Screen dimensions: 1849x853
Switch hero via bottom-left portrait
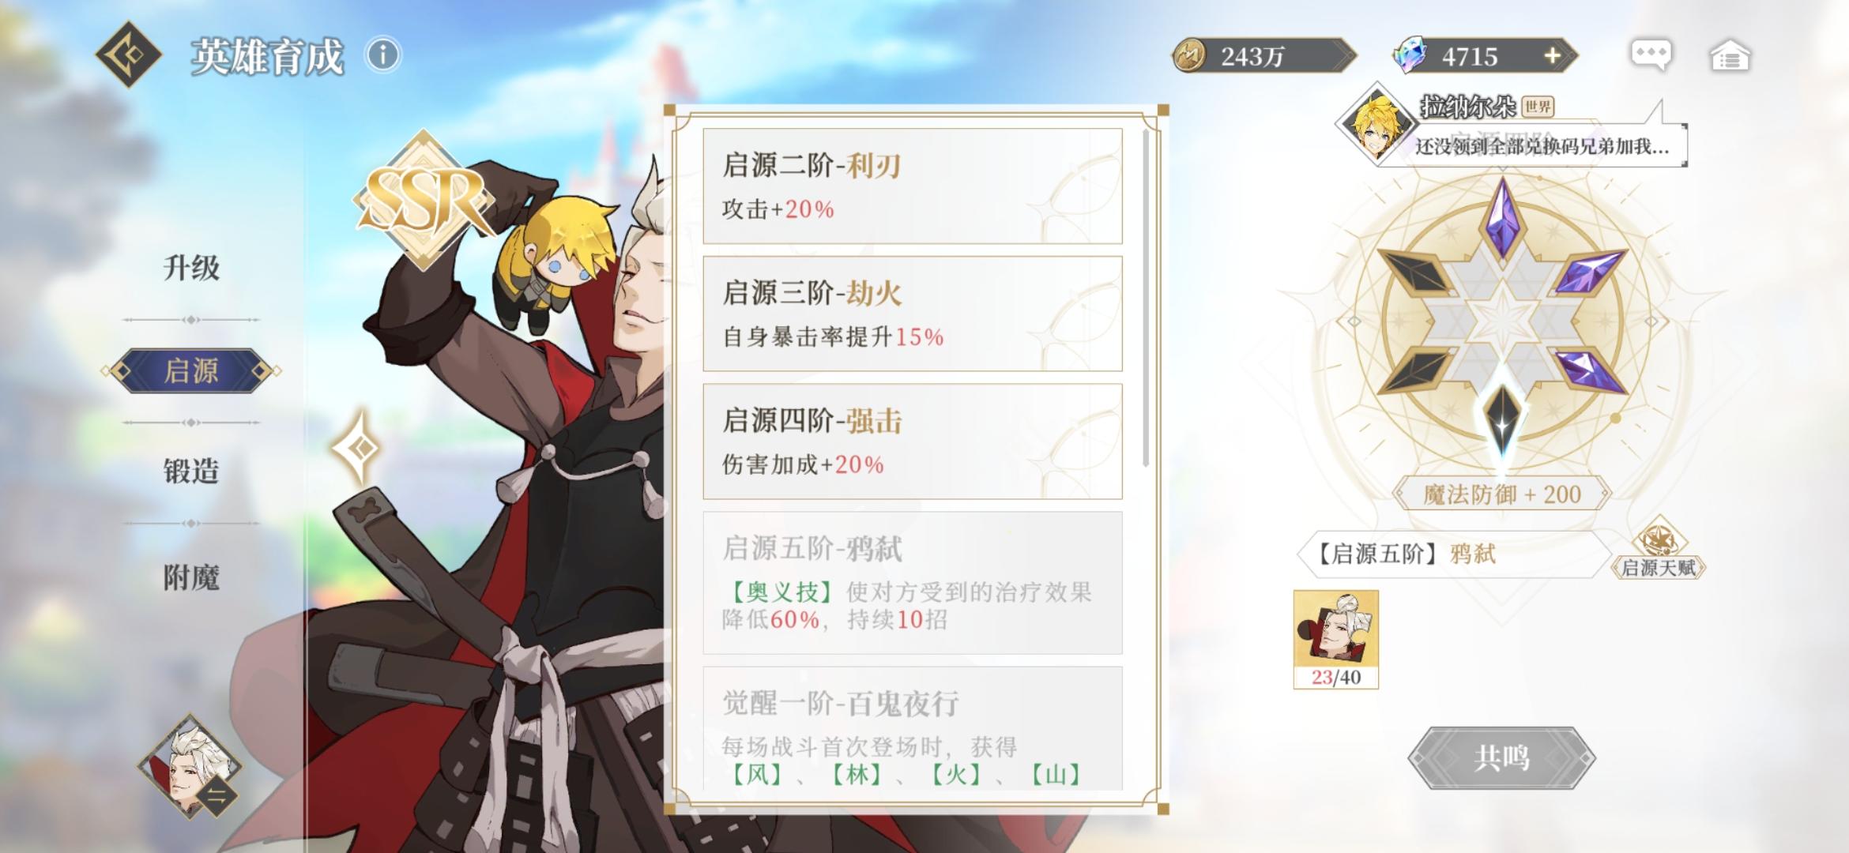tap(190, 766)
